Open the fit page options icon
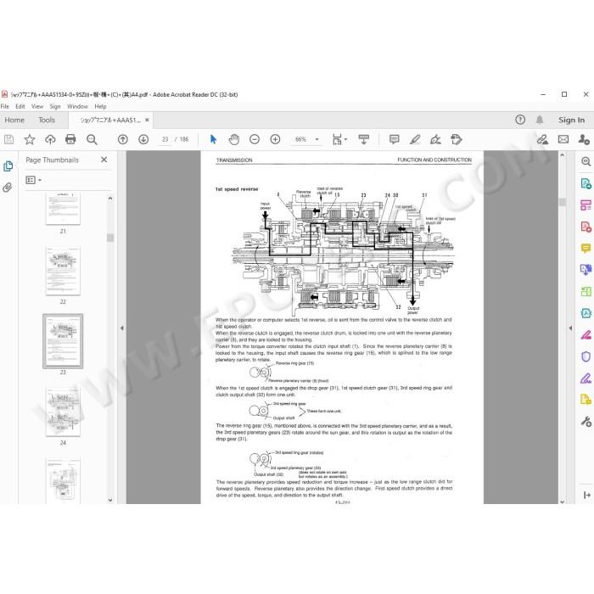Image resolution: width=594 pixels, height=594 pixels. pos(339,139)
